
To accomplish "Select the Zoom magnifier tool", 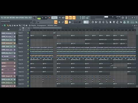I will click(24, 25).
